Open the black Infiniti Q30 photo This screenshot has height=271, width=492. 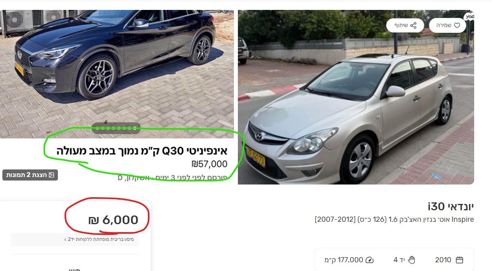(x=117, y=74)
